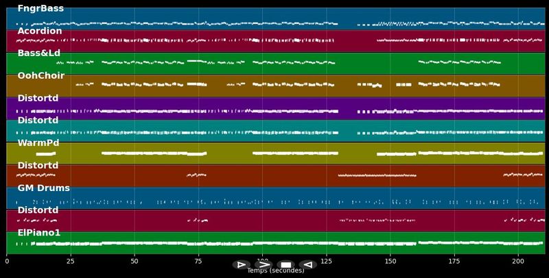The image size is (549, 278).
Task: Click the purple Distortd track lane
Action: pyautogui.click(x=276, y=109)
